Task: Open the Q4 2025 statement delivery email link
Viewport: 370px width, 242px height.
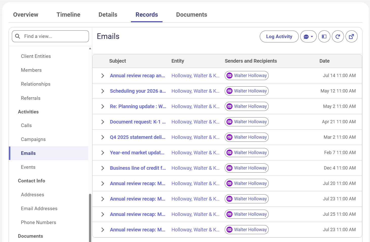Action: point(138,137)
